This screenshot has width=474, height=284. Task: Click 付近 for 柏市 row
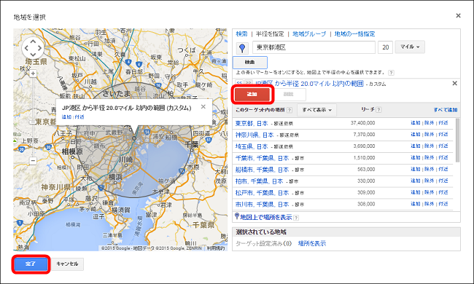coord(443,181)
